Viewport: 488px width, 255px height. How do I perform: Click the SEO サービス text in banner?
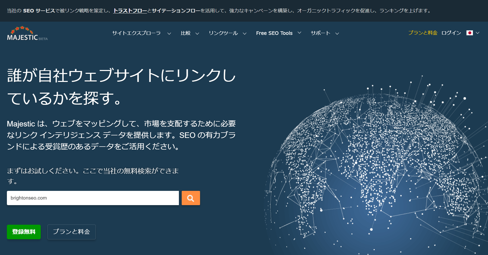[39, 11]
